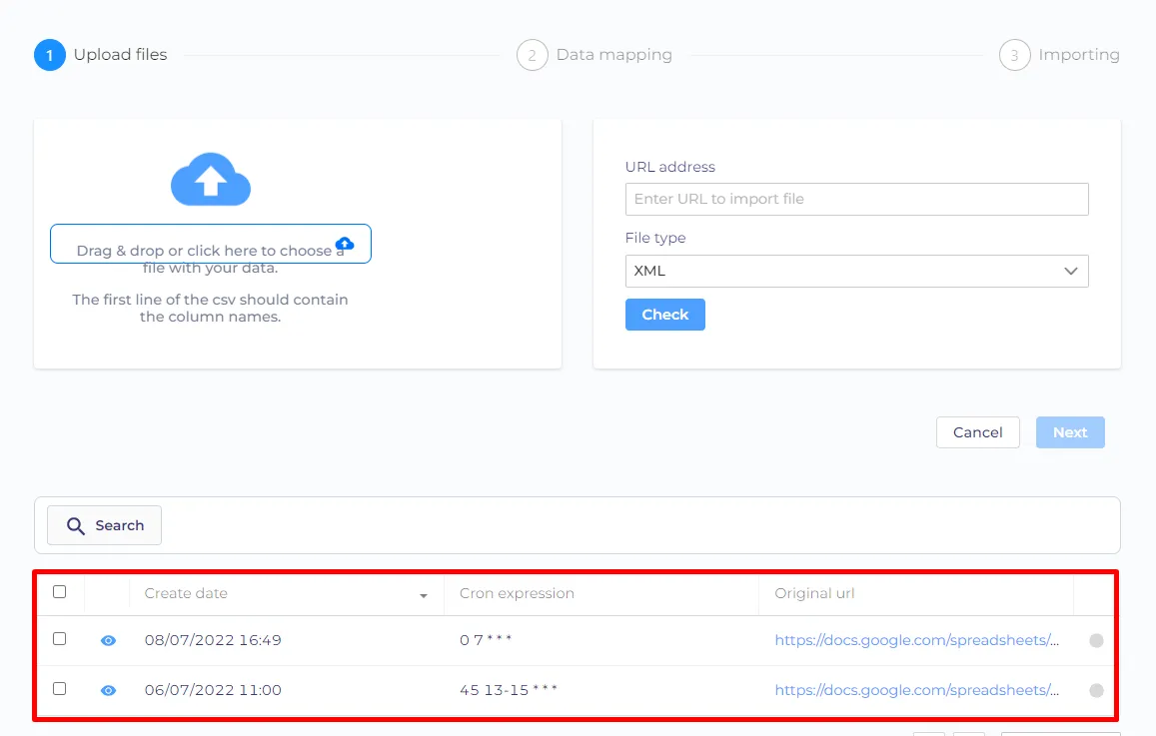
Task: Click the magnifier icon in Search
Action: 75,525
